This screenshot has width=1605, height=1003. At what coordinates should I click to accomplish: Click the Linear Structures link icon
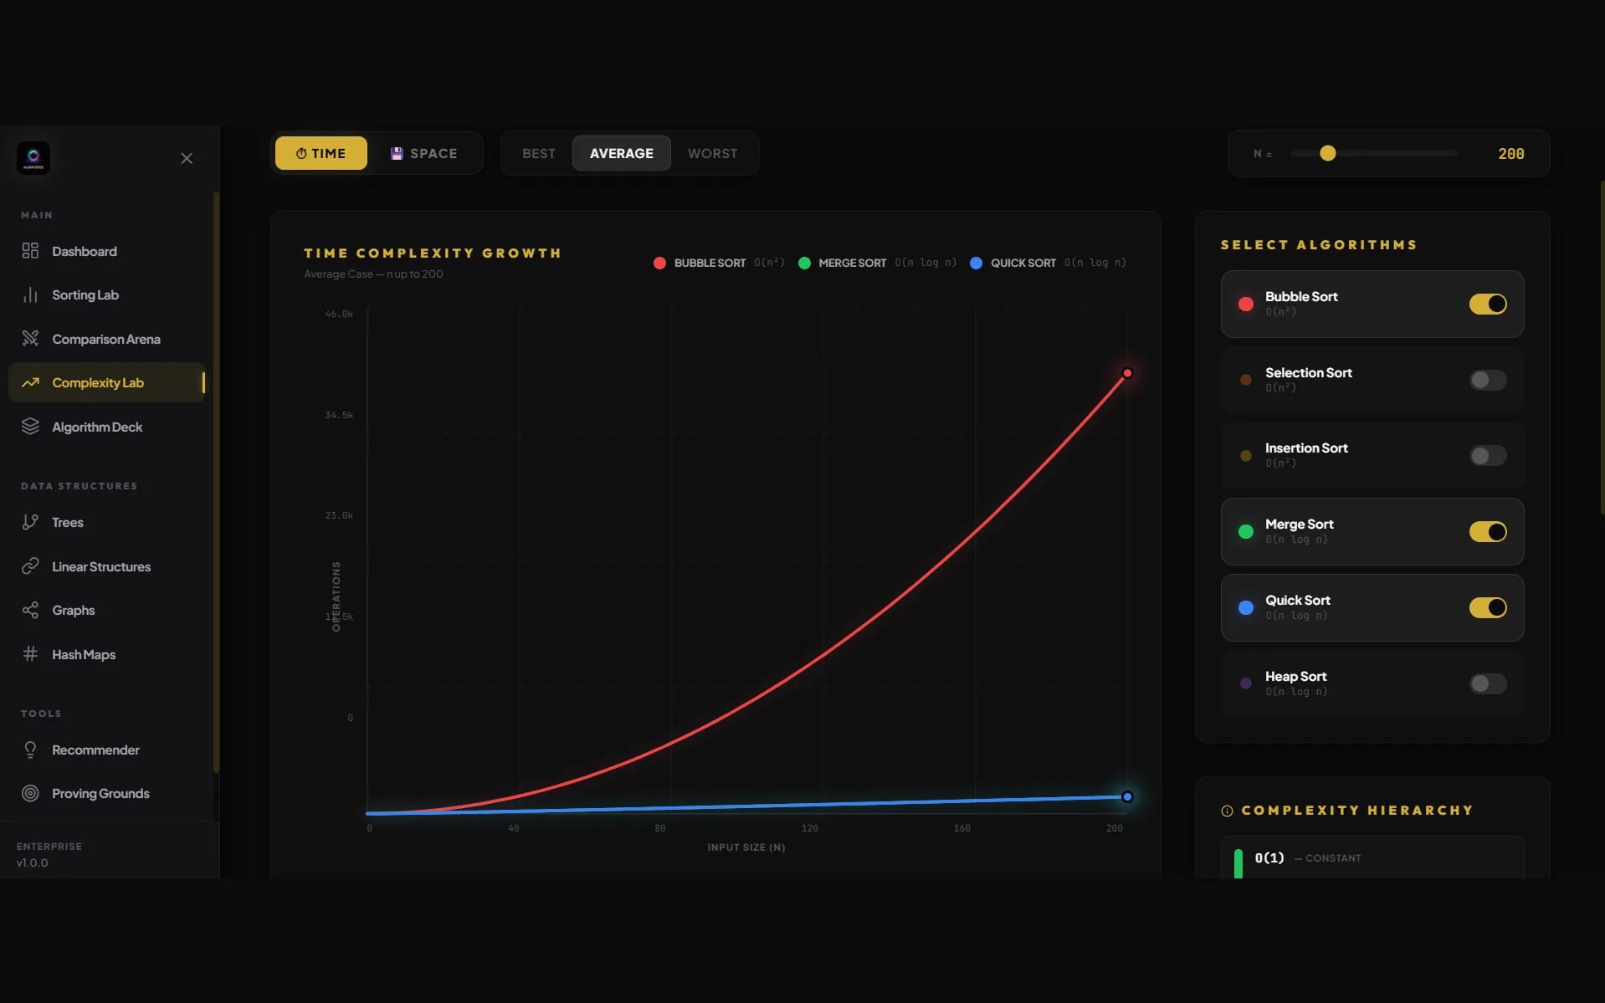(30, 566)
